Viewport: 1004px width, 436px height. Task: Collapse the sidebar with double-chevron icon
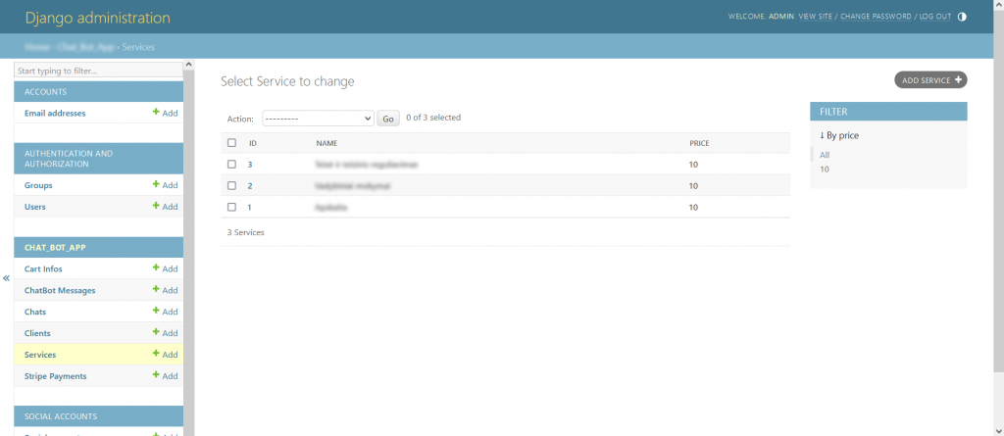6,278
